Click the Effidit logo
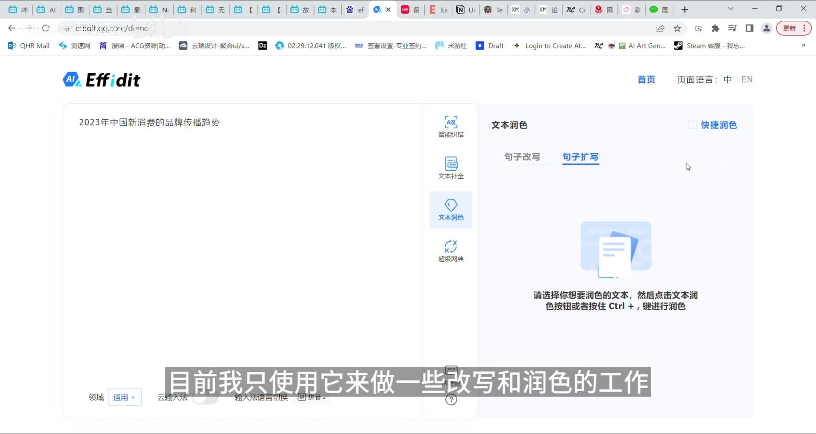The width and height of the screenshot is (816, 434). 102,80
